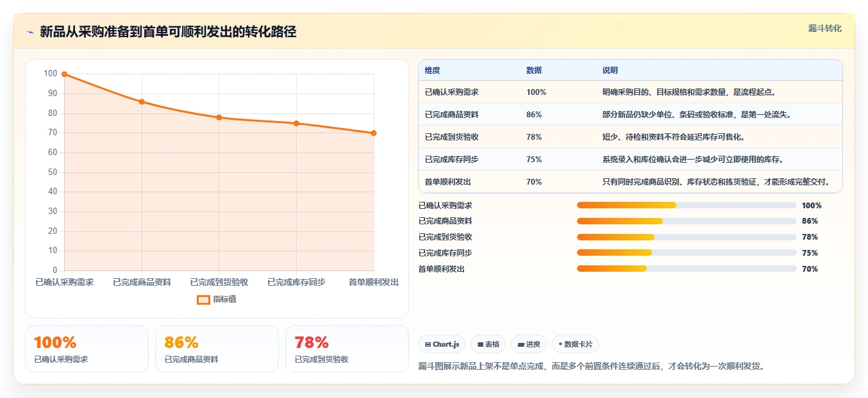The width and height of the screenshot is (868, 398).
Task: Click the 数据 column header
Action: [x=534, y=70]
